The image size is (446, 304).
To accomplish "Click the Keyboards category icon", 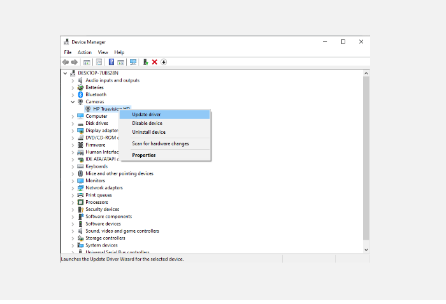I will coord(80,166).
